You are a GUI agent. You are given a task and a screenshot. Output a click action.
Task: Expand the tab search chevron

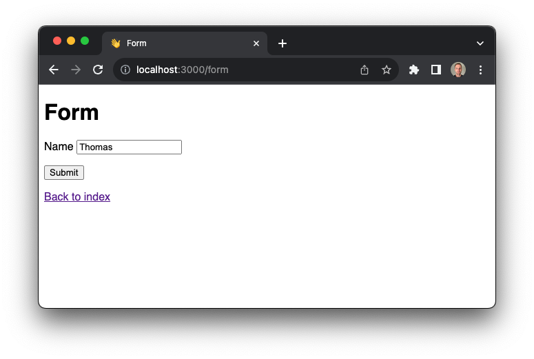pos(480,43)
